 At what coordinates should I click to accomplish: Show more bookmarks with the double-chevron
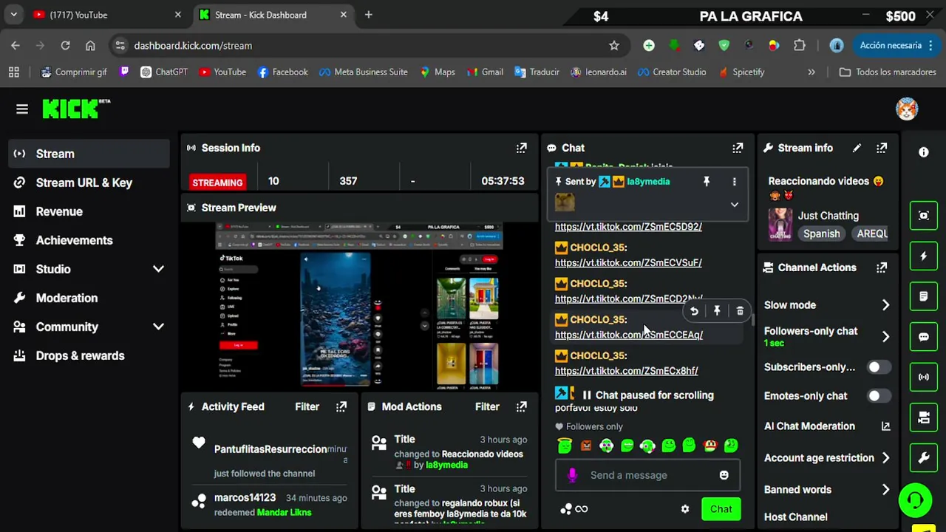(x=811, y=72)
